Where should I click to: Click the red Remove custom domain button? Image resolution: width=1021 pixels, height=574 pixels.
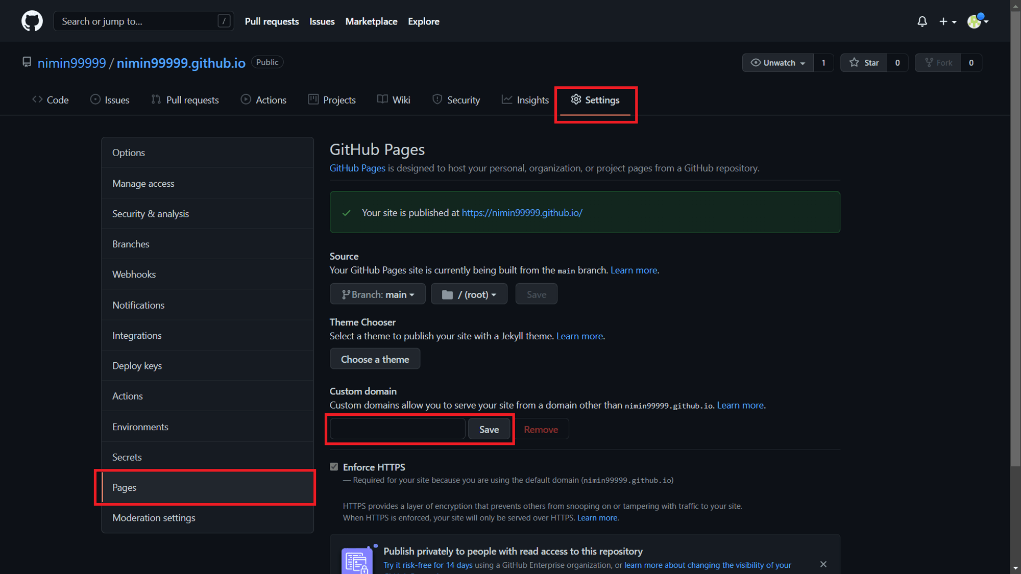coord(541,429)
